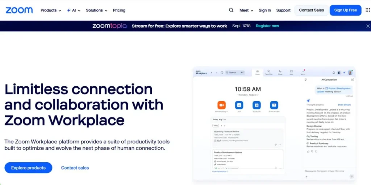Viewport: 371px width, 185px height.
Task: Click the orange New meeting camera icon
Action: tap(221, 105)
